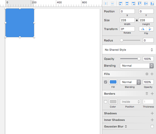Flip the shape vertically

point(150,29)
